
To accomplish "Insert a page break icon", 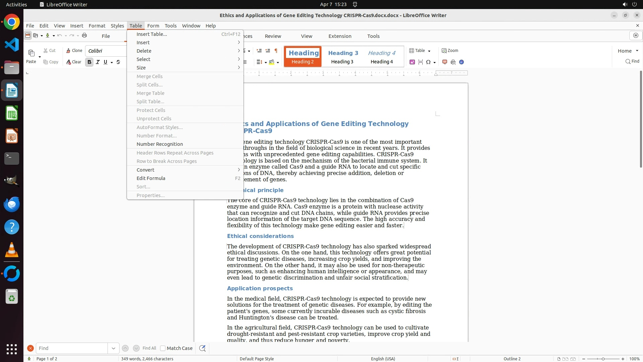I will click(x=420, y=62).
